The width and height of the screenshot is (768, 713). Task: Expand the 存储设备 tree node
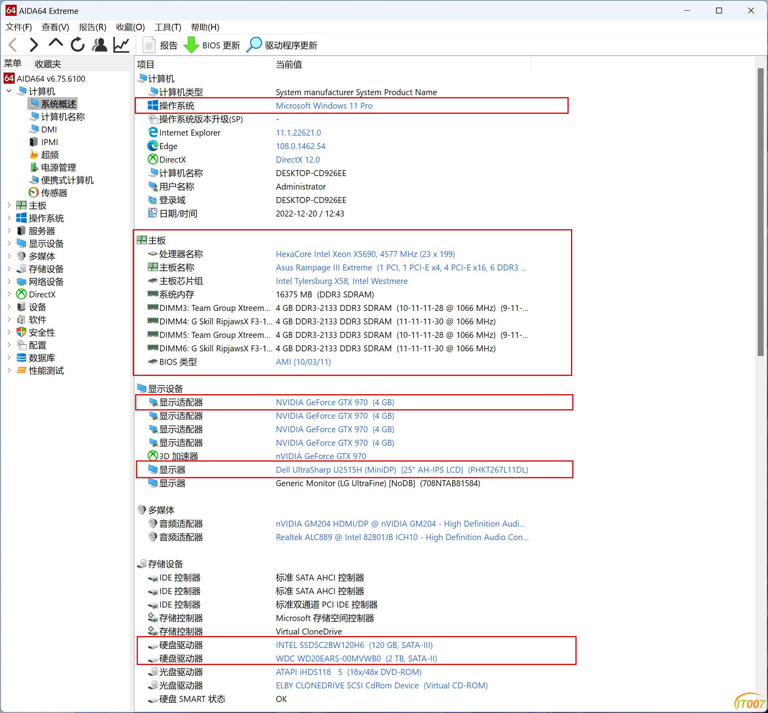(x=9, y=269)
